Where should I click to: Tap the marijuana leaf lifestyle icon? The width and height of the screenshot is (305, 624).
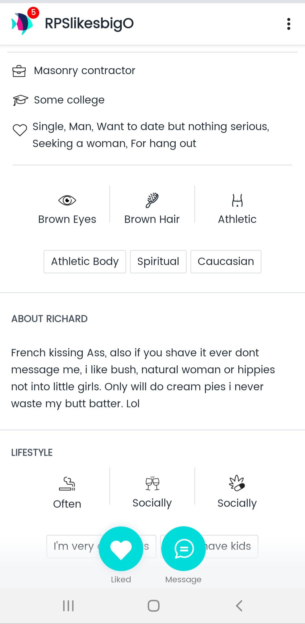237,483
